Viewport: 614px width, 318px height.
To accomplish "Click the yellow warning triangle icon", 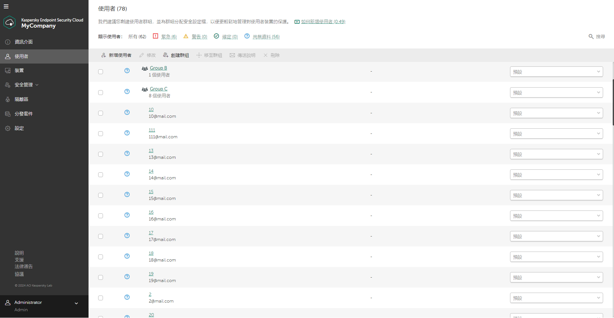I will point(186,36).
